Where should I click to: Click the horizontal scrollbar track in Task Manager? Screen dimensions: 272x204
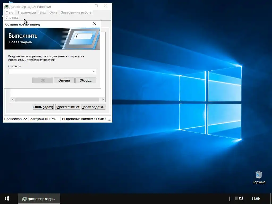(57, 99)
